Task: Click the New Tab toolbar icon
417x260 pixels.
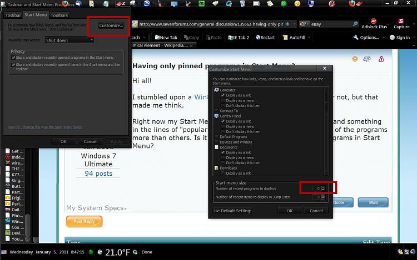Action: [x=166, y=37]
